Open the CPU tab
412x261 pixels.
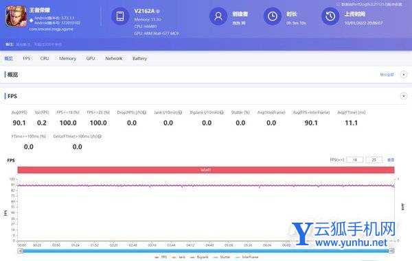pos(45,58)
